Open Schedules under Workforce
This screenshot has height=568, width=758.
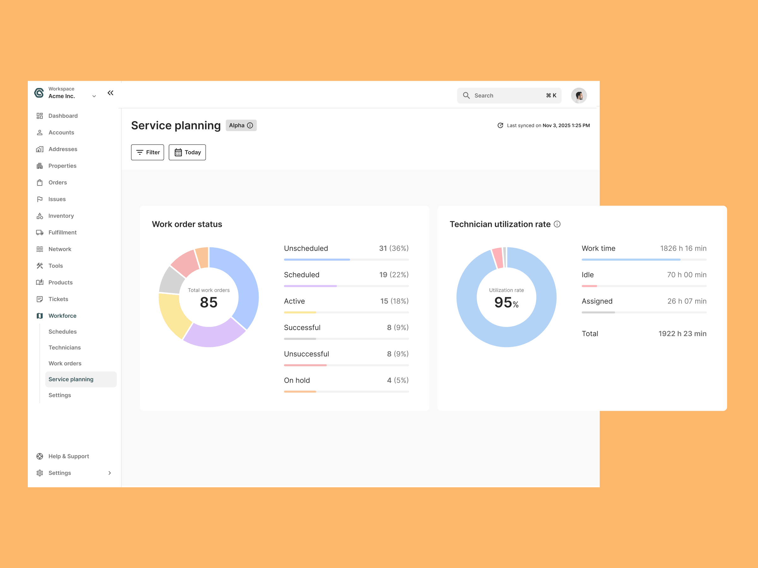[x=62, y=331]
